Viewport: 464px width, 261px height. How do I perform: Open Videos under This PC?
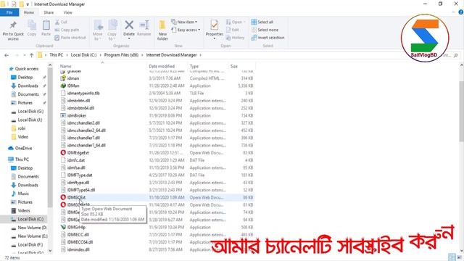coord(24,211)
